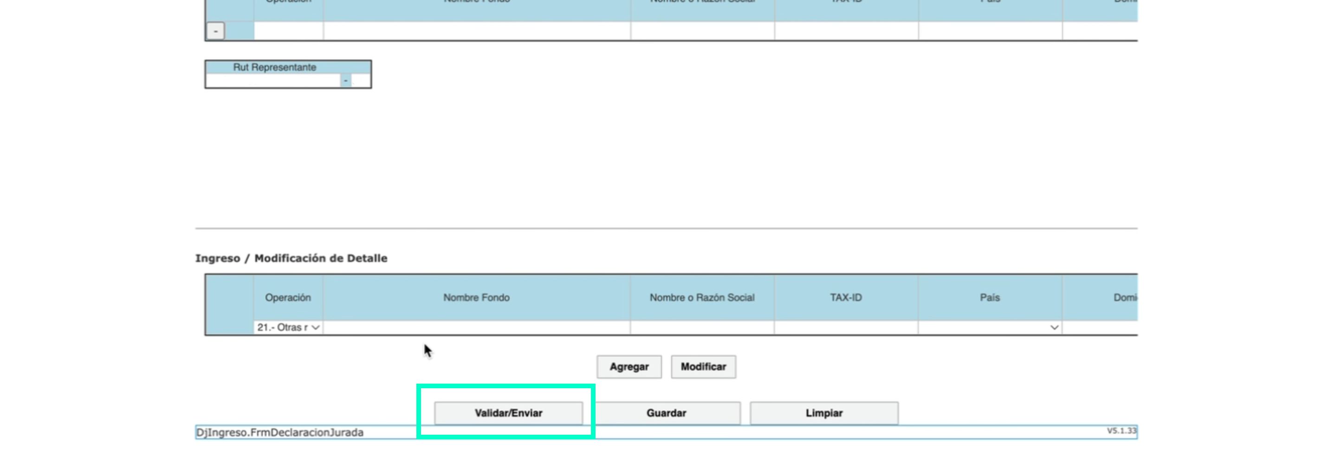Click the Rut verifier digit box after the dash

click(361, 81)
